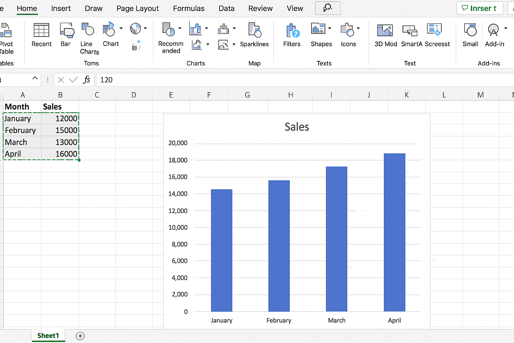This screenshot has width=514, height=343.
Task: Open the Add-in icon
Action: 493,30
